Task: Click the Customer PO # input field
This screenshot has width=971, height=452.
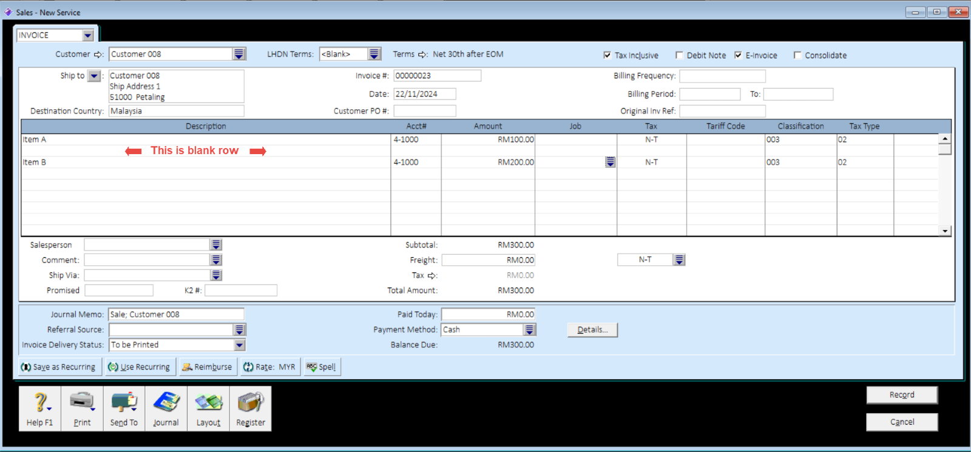Action: click(x=424, y=111)
